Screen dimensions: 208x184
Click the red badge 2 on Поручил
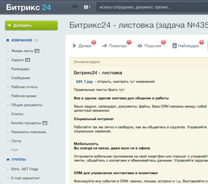[x=163, y=42]
